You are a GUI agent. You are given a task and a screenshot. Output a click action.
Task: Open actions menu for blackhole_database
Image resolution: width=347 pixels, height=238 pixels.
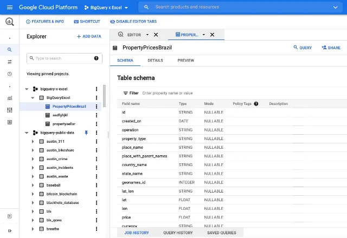click(x=97, y=203)
